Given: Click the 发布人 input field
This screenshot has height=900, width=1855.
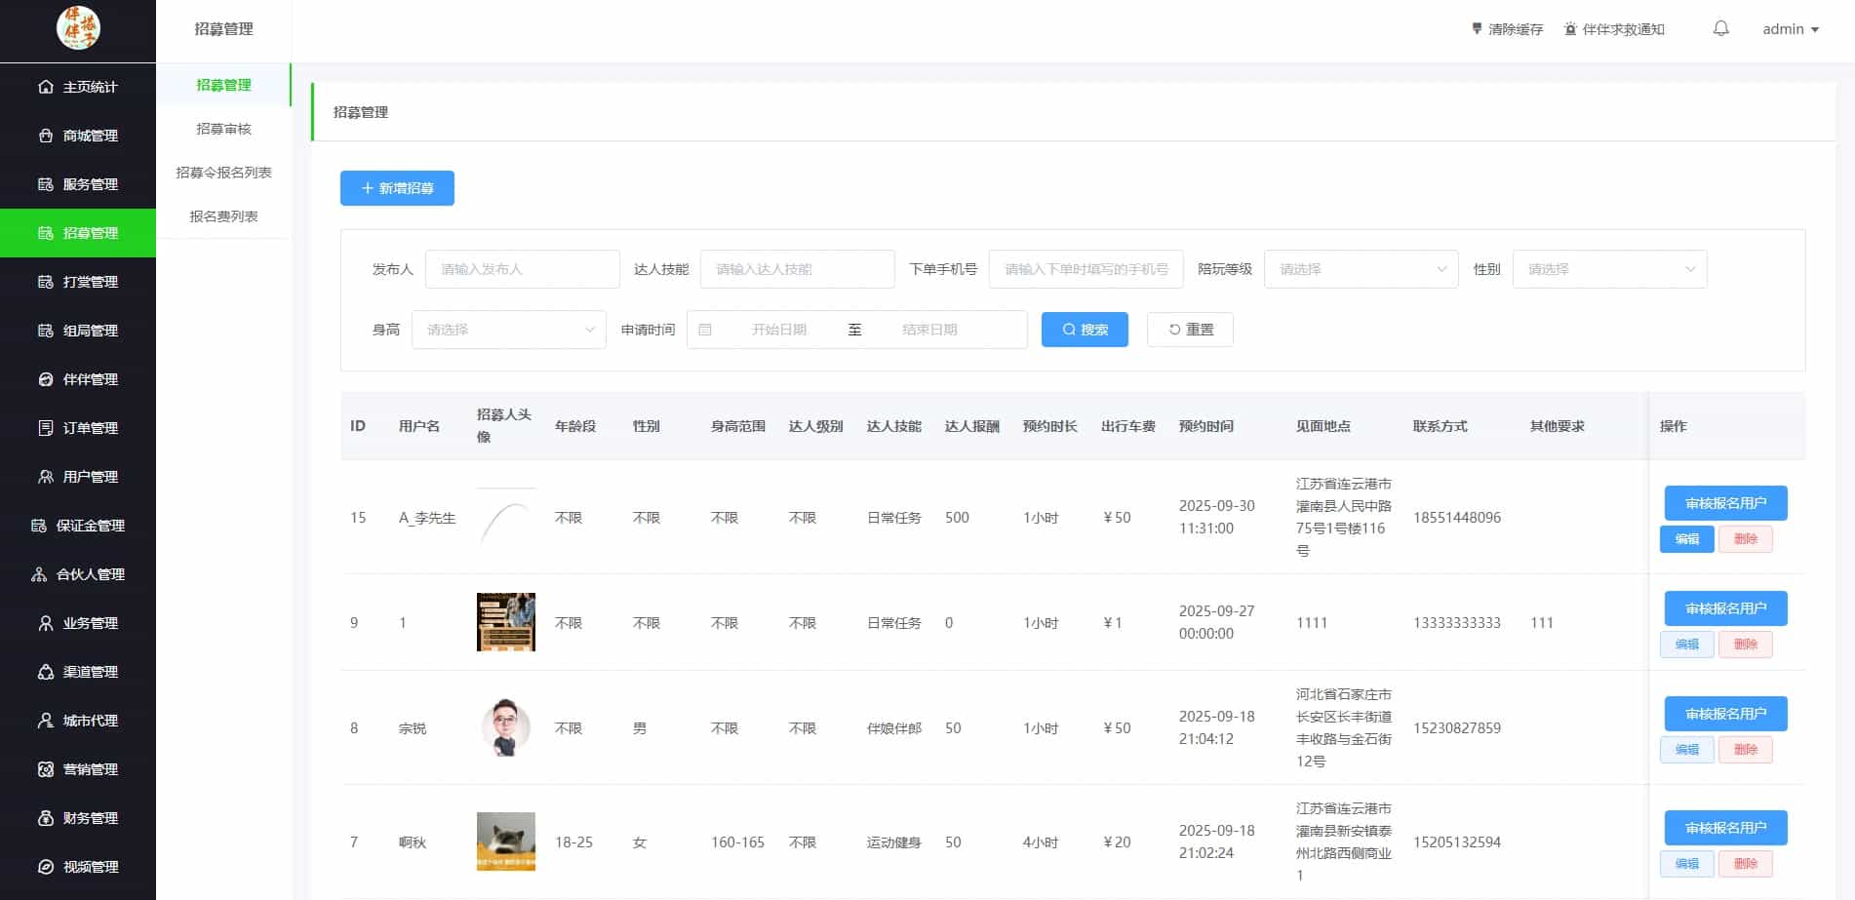Looking at the screenshot, I should pos(522,269).
